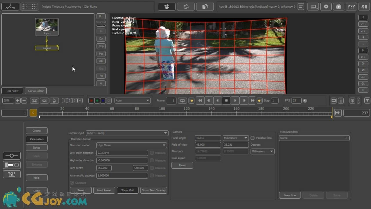The image size is (371, 209).
Task: Click the FPS playback speed knob
Action: coord(305,101)
